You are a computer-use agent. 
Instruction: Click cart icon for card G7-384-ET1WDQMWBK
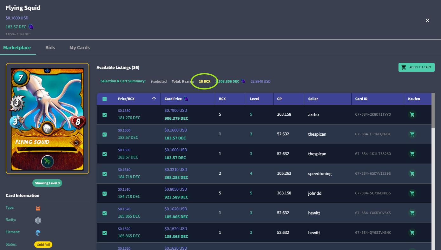[x=412, y=134]
